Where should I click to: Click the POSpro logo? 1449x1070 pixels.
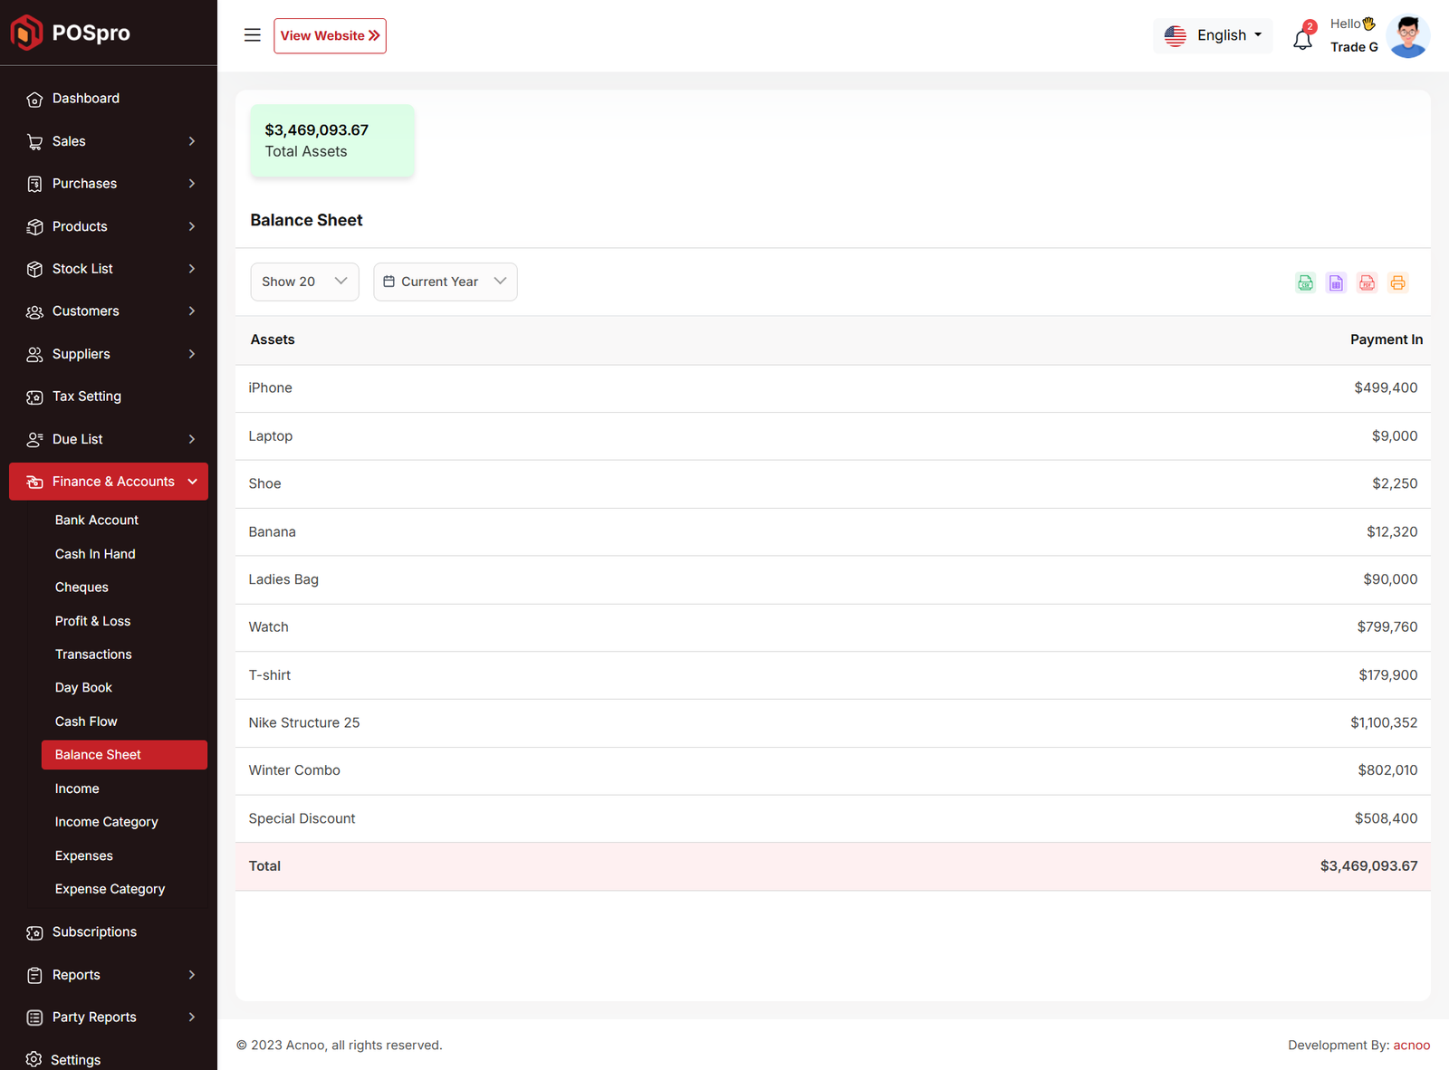click(71, 33)
